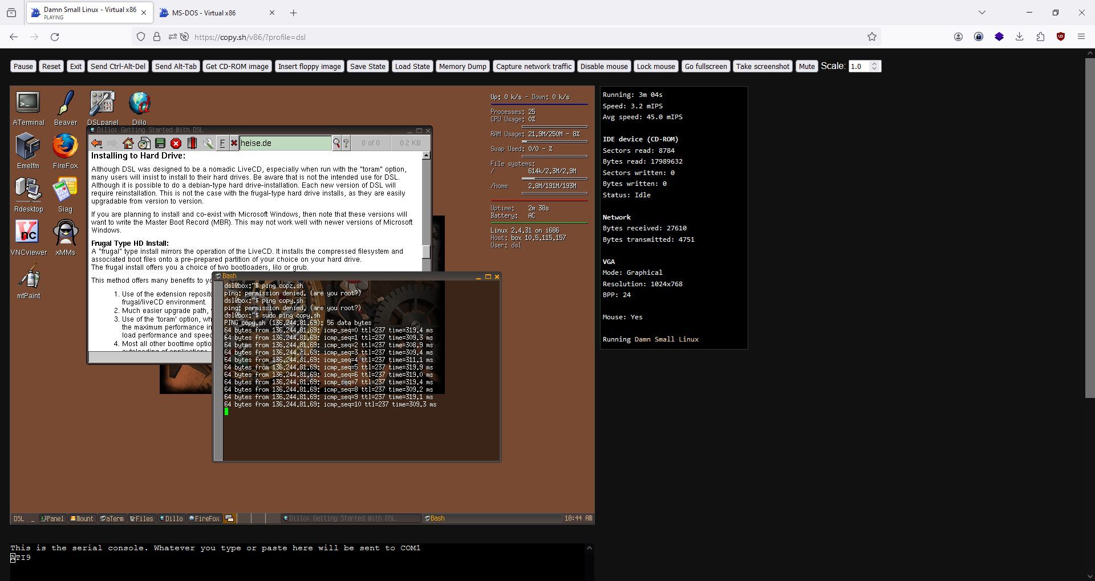Image resolution: width=1095 pixels, height=581 pixels.
Task: Open Dillo's bookmarks book icon
Action: 192,143
